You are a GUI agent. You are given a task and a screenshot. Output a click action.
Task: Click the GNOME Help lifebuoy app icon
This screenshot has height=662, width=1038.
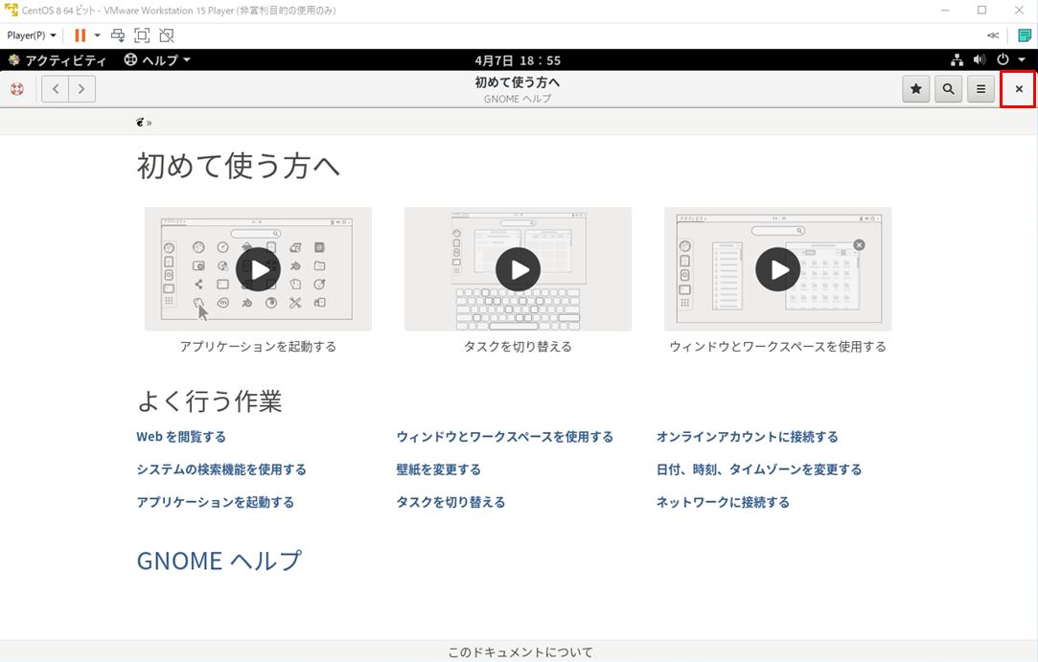[17, 89]
